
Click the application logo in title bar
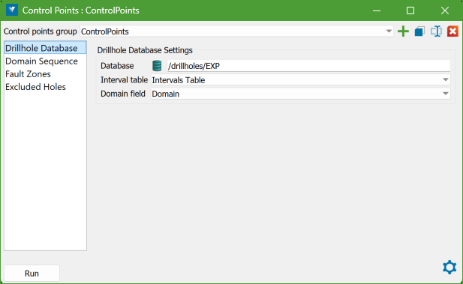[x=12, y=10]
